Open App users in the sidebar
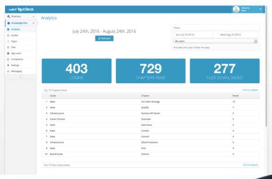This screenshot has width=272, height=179. coord(21,53)
